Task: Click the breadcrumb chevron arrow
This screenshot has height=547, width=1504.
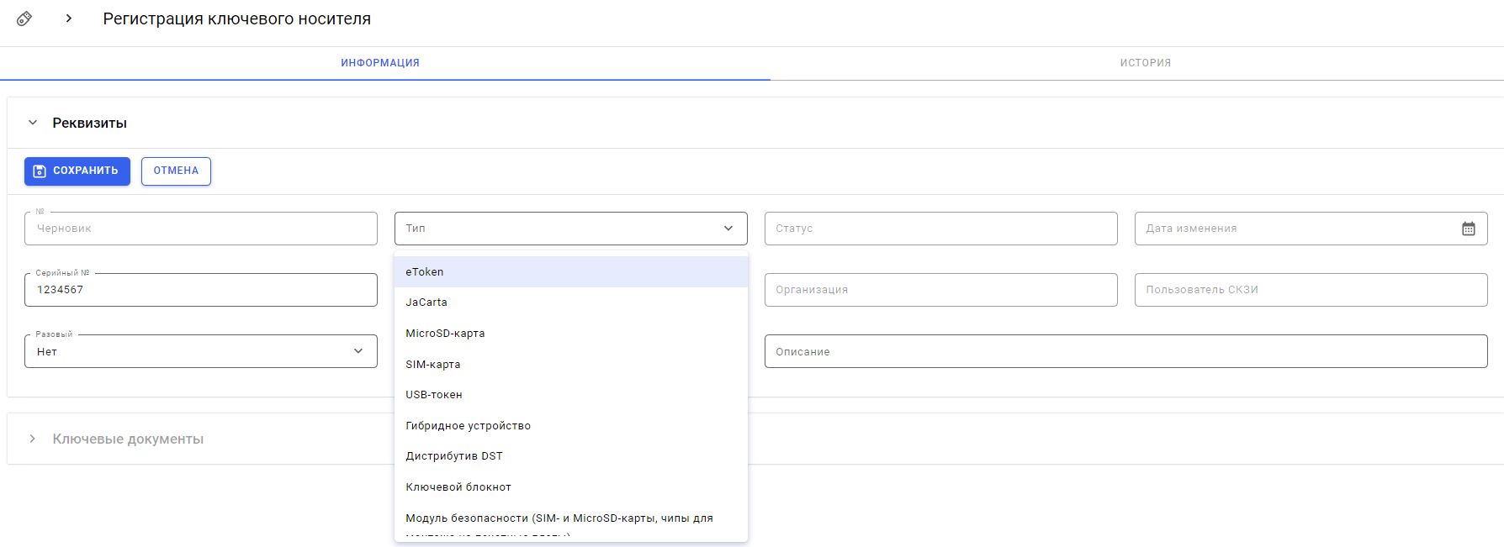Action: [x=69, y=18]
